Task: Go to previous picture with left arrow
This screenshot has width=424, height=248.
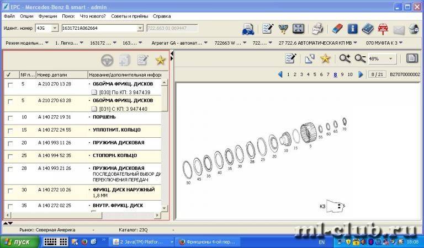Action: (x=280, y=74)
